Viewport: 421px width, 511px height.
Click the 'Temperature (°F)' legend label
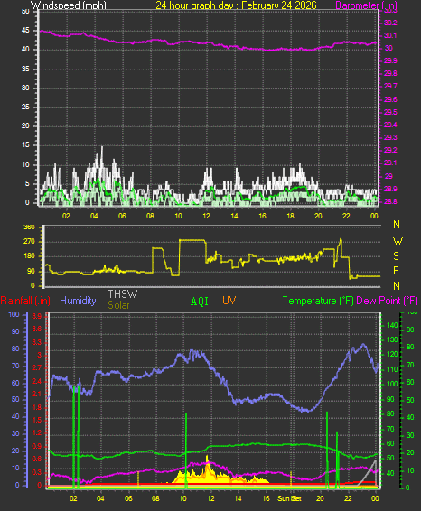tap(318, 301)
